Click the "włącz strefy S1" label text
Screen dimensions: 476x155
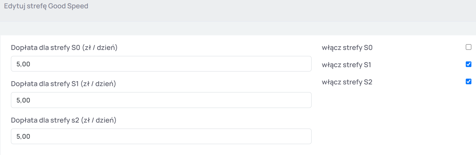346,65
